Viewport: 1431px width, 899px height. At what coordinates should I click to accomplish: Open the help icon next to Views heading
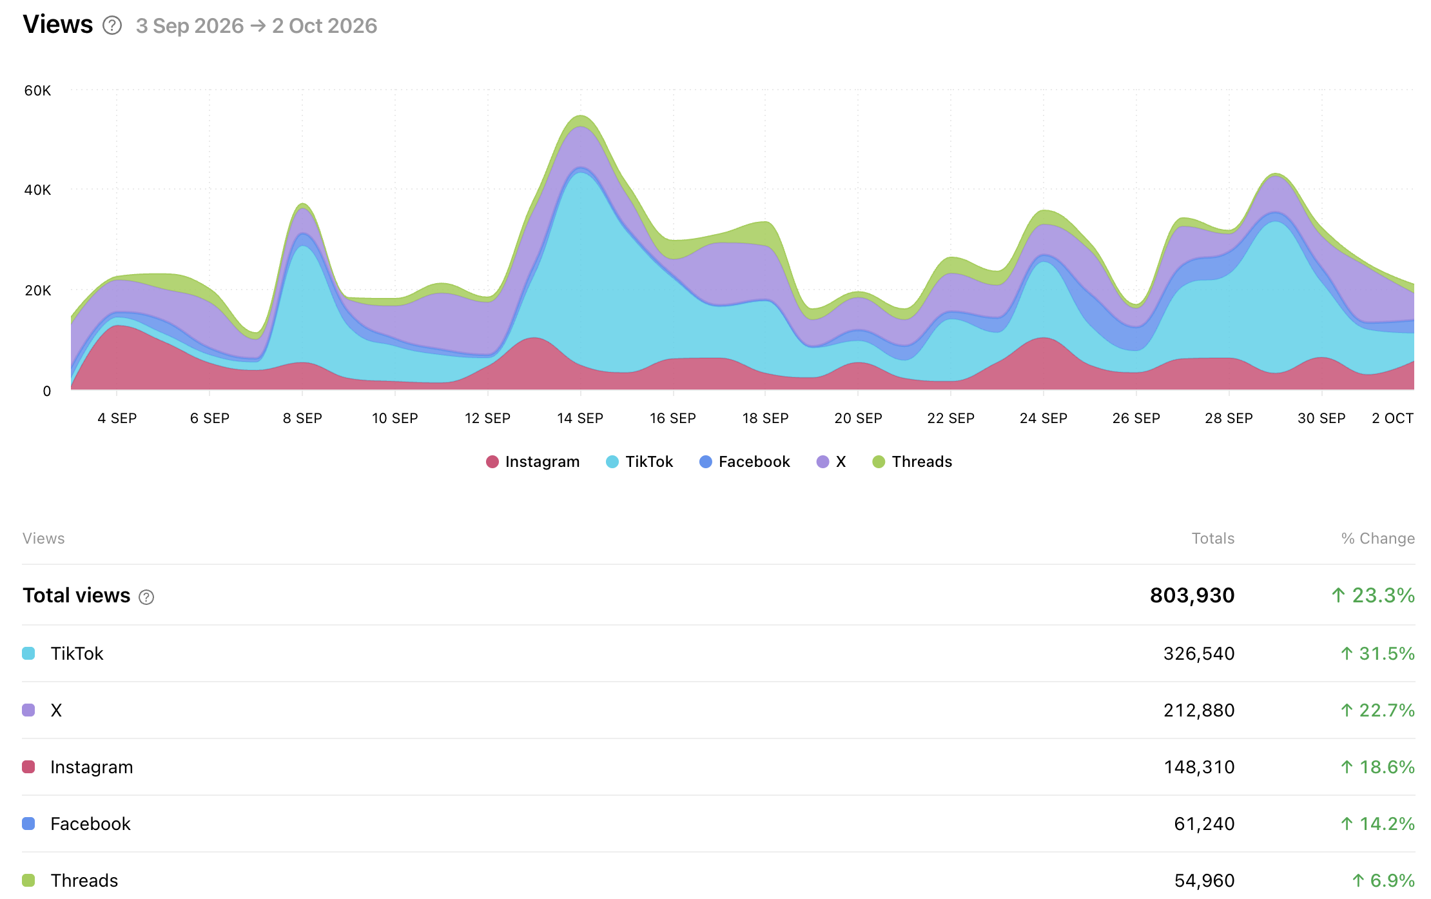click(112, 26)
